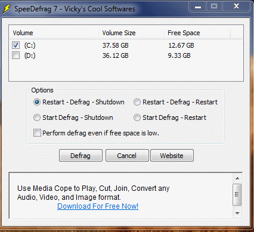Follow the Download For Free Now! link
The width and height of the screenshot is (254, 232).
click(x=98, y=206)
